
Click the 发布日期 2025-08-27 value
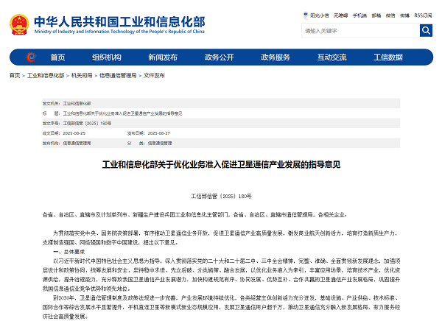pyautogui.click(x=159, y=133)
